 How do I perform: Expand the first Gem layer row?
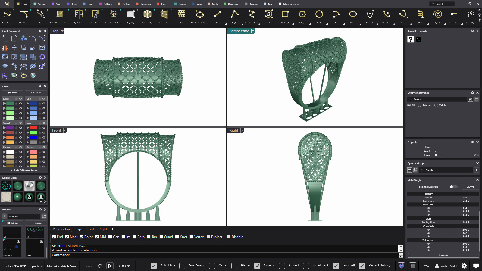click(x=28, y=104)
